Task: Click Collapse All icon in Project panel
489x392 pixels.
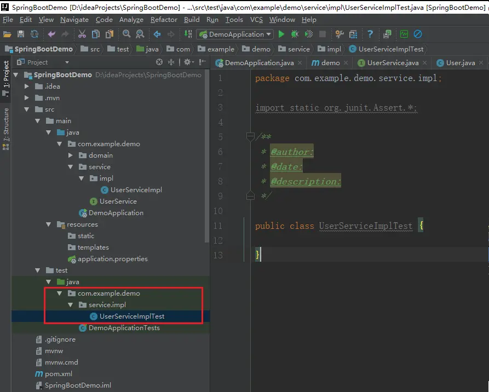Action: [x=171, y=62]
